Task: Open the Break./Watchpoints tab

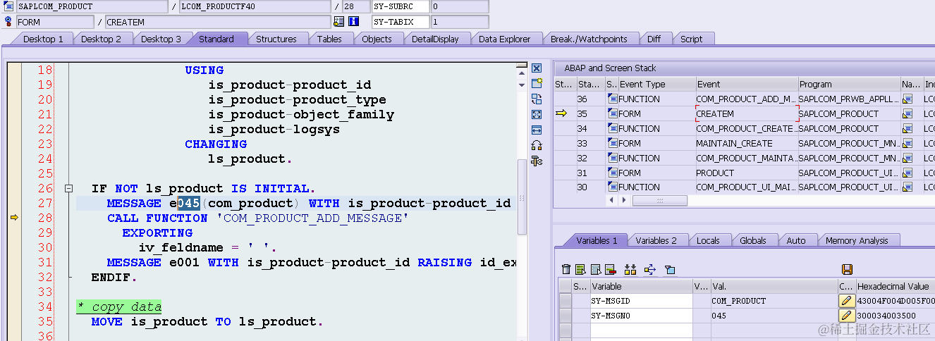Action: (589, 39)
